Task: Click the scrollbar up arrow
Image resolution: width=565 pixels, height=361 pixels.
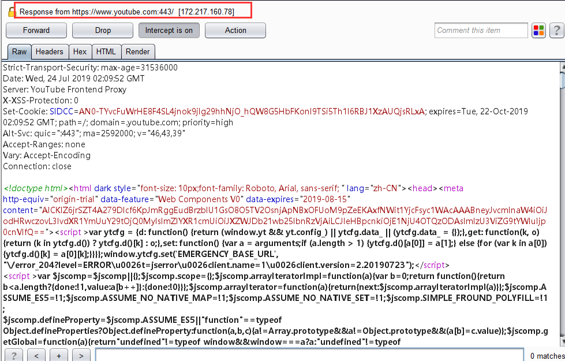Action: click(x=562, y=66)
